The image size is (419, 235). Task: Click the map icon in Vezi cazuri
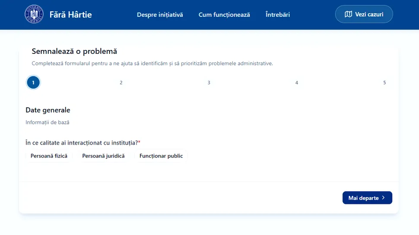pos(348,14)
